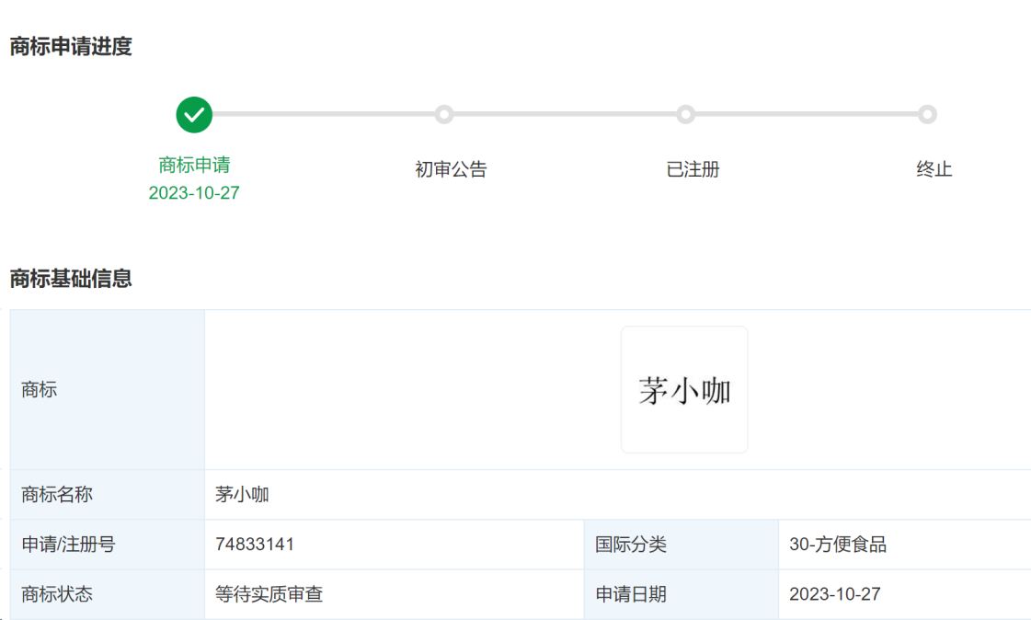
Task: Select the 已注册 step label
Action: (693, 169)
